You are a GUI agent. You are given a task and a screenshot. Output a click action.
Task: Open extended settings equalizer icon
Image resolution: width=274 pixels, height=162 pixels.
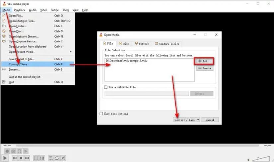pos(42,158)
